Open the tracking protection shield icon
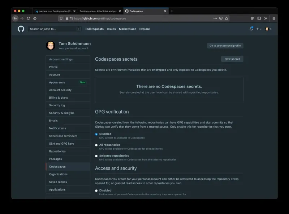This screenshot has height=214, width=289. (x=61, y=18)
